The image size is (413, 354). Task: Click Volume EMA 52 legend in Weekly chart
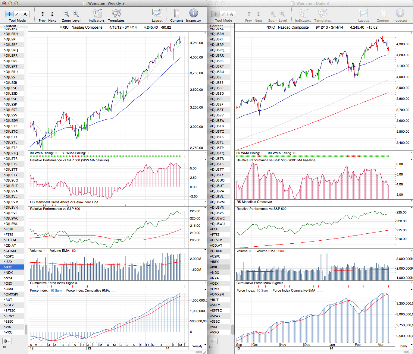63,251
